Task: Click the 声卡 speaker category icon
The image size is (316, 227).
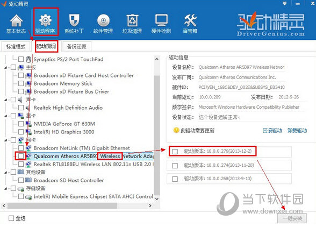Action: 20,100
